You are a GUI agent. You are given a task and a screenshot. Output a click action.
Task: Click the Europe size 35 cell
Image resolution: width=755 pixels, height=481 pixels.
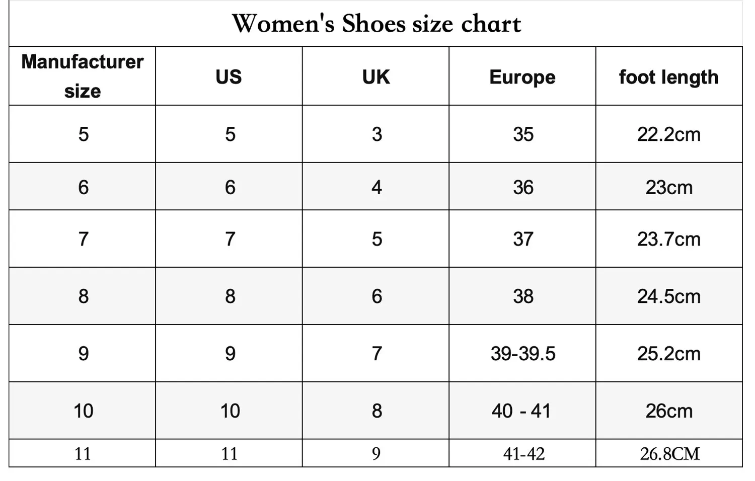pos(523,134)
